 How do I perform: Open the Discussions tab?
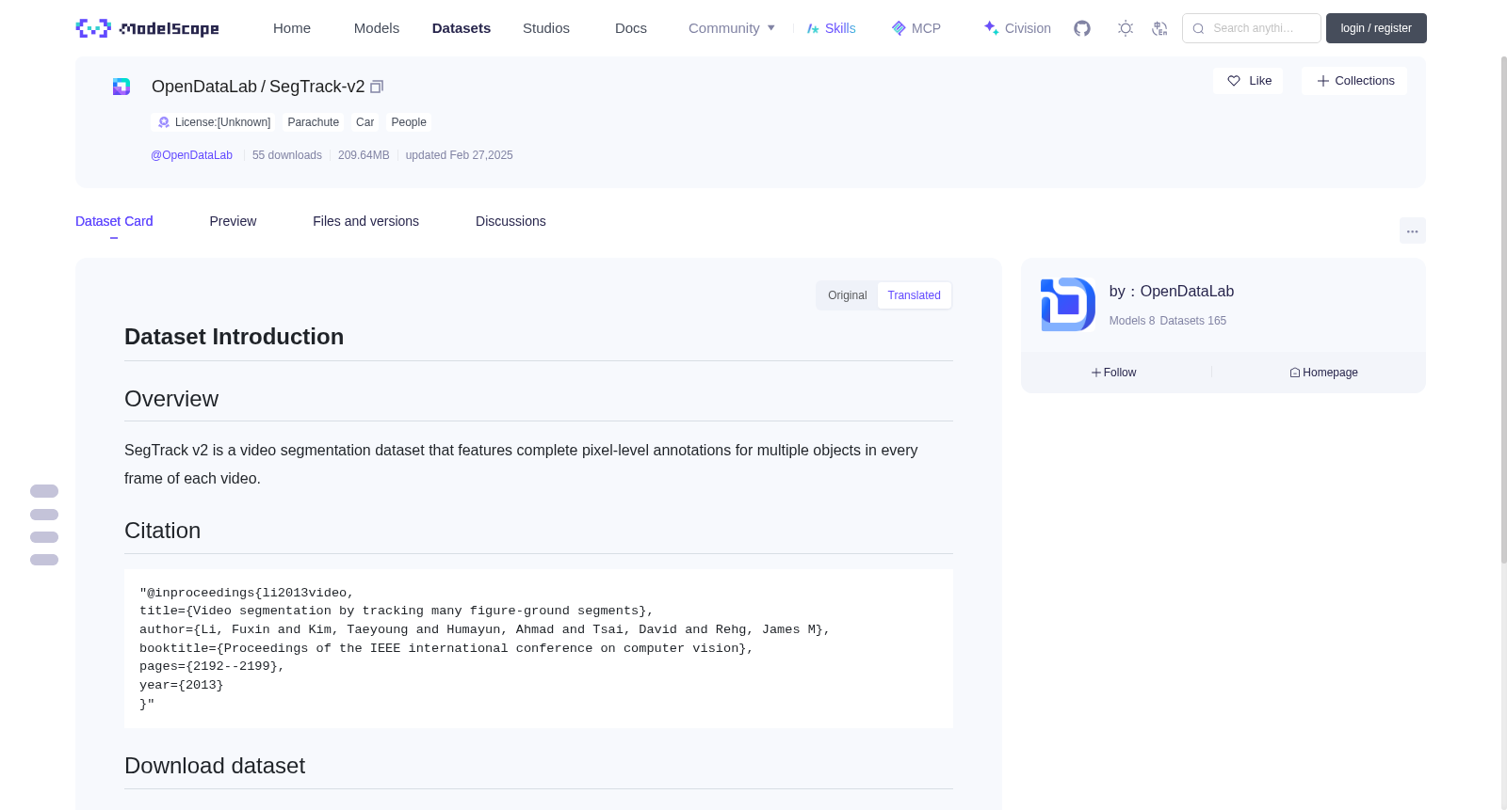[x=510, y=221]
